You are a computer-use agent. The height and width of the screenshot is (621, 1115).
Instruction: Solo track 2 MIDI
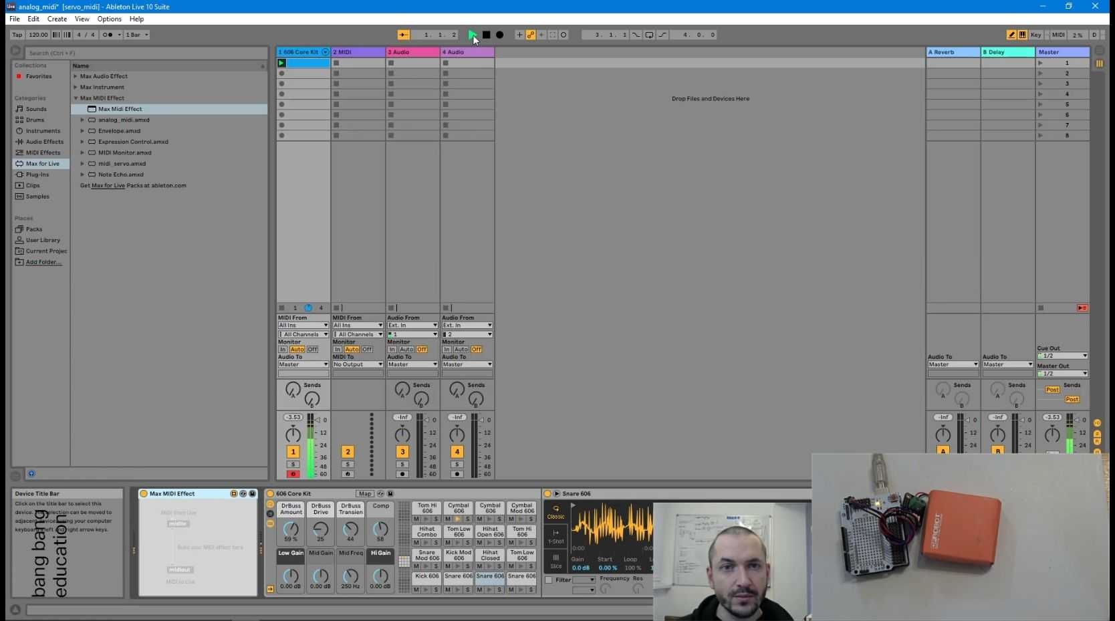[x=348, y=465]
